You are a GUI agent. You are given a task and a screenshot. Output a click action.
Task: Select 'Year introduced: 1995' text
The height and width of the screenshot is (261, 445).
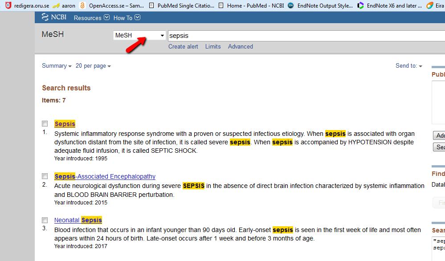pos(81,159)
